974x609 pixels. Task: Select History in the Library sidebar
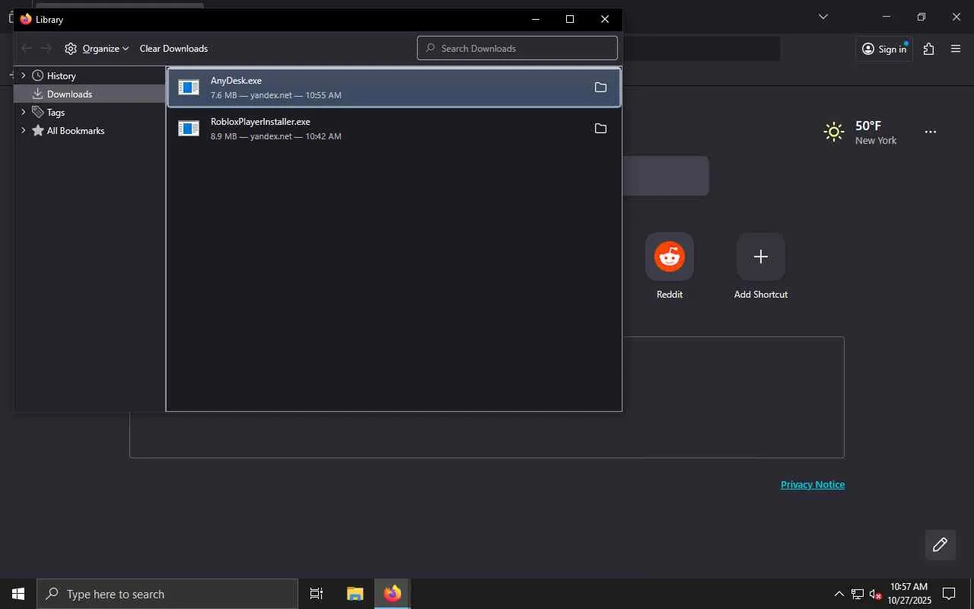click(61, 76)
